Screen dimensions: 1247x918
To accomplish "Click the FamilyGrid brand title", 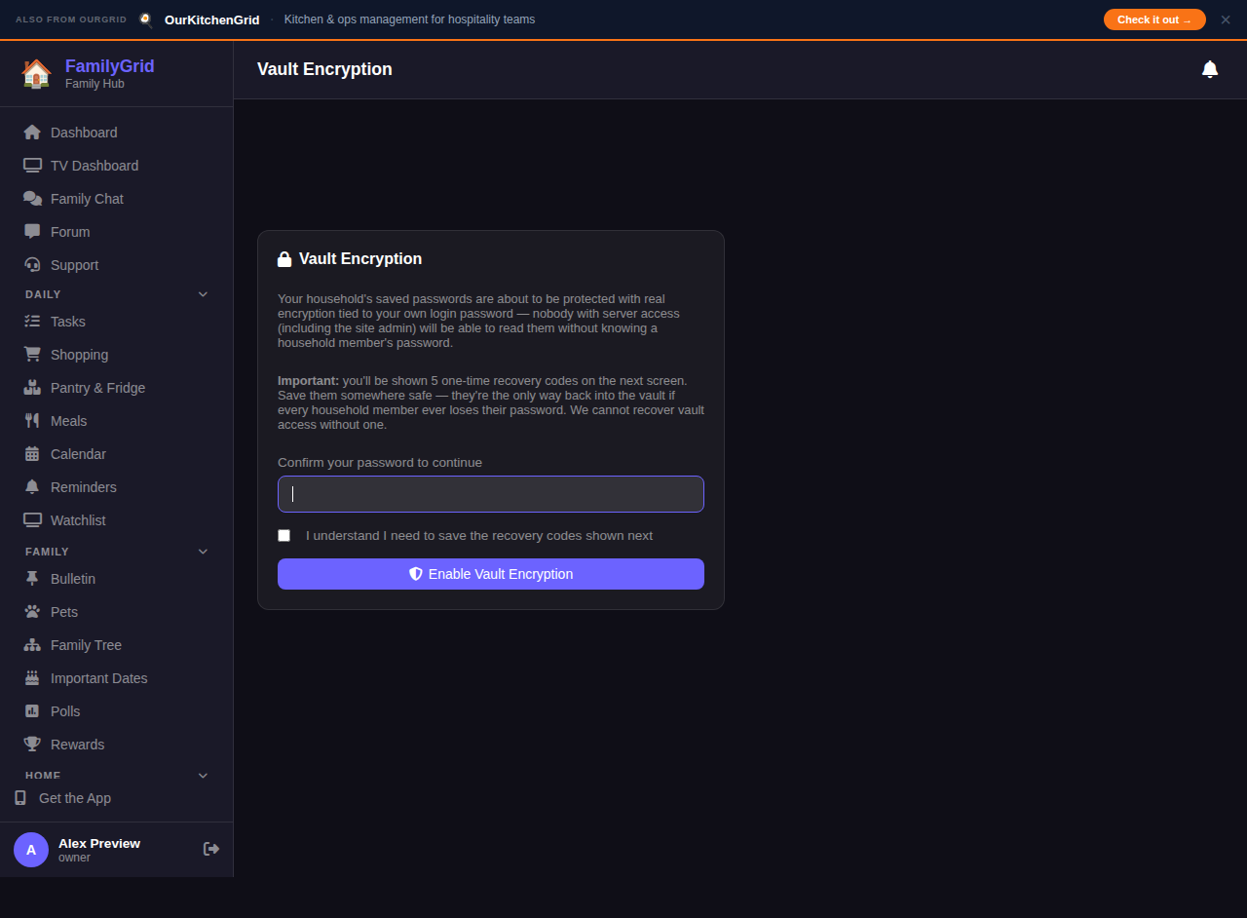I will click(109, 66).
